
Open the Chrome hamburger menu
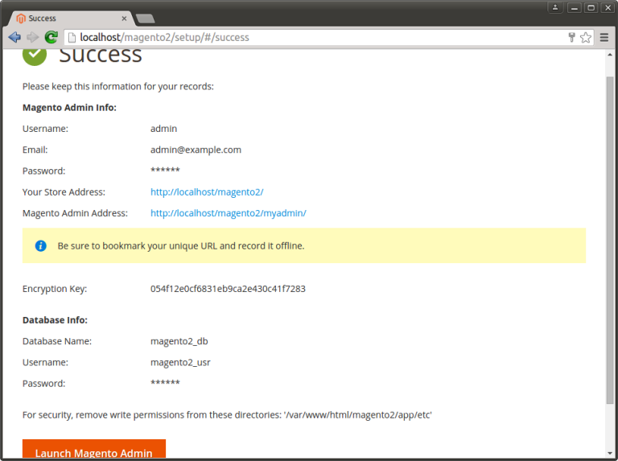(604, 37)
